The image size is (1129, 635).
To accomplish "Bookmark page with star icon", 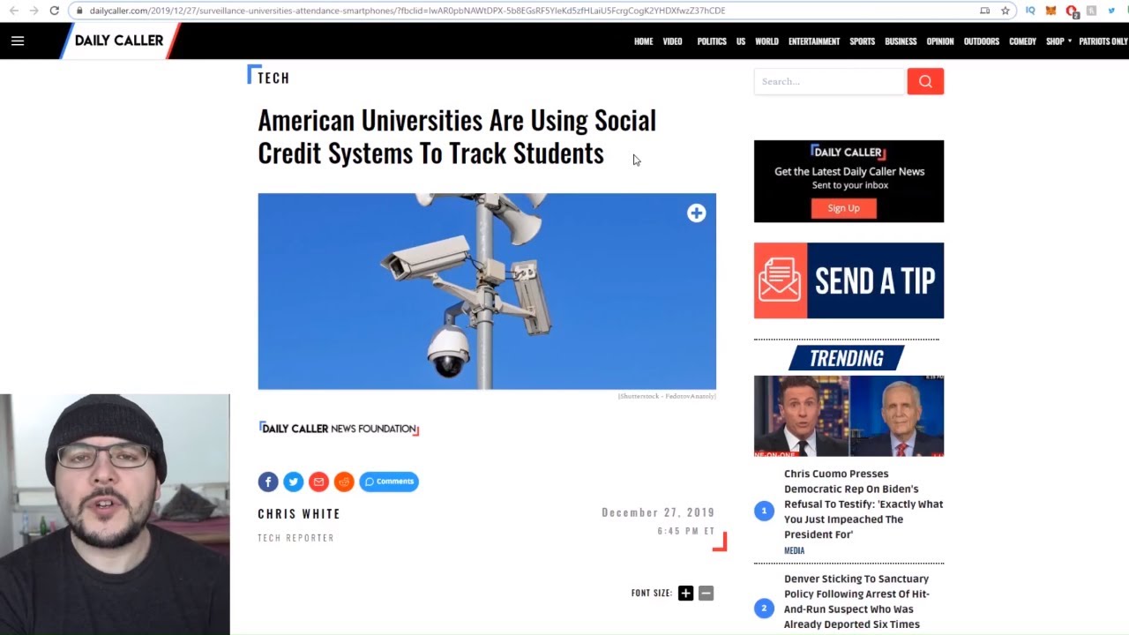I will tap(1005, 11).
